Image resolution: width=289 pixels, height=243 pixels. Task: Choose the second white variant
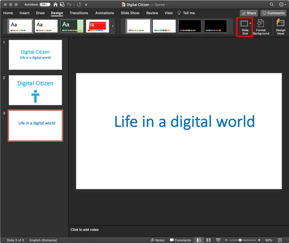pyautogui.click(x=164, y=26)
